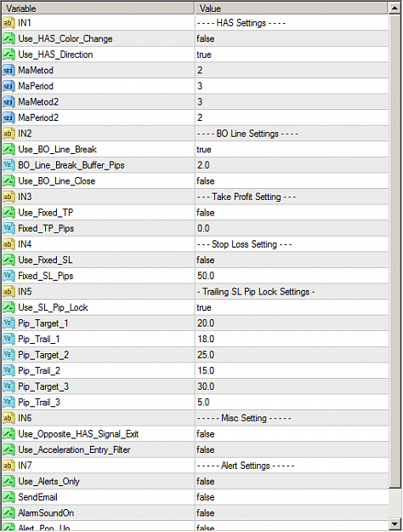Select the false value of Use_BO_Line_Close
This screenshot has height=532, width=403.
click(206, 181)
